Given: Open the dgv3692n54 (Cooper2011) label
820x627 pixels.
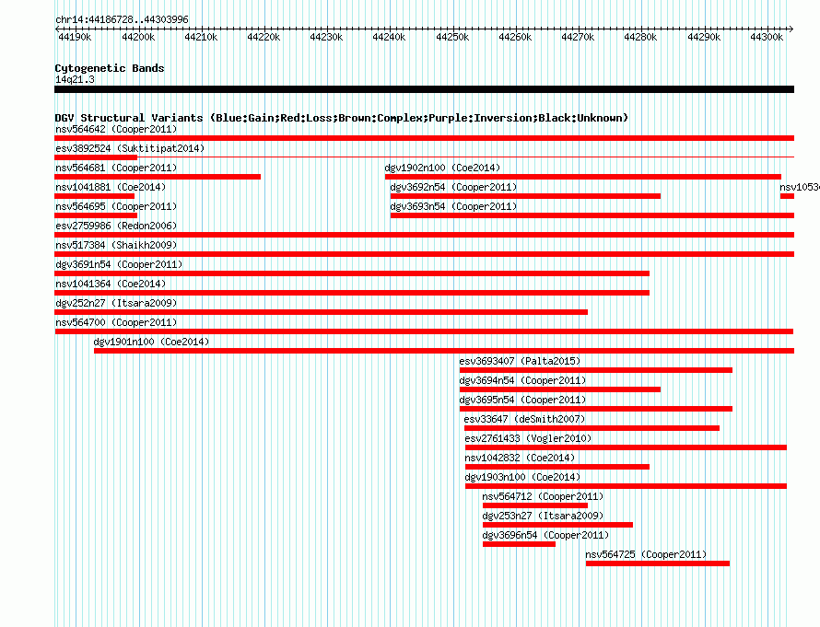Looking at the screenshot, I should [453, 187].
